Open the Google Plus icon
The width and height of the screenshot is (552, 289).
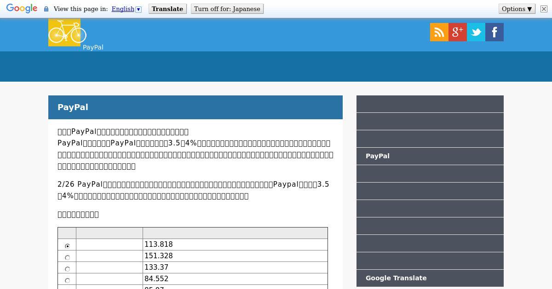(x=458, y=32)
